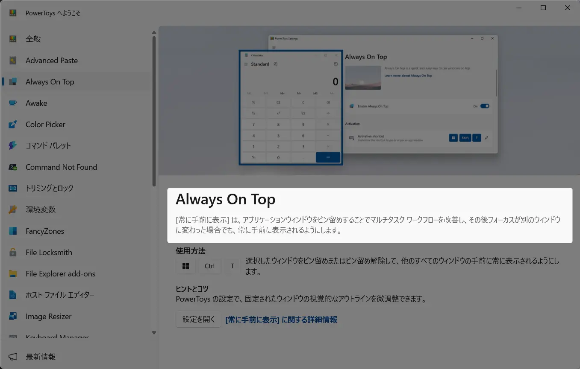Click the PowerToys の設定で tip text
Screen dimensions: 580x369
[301, 299]
